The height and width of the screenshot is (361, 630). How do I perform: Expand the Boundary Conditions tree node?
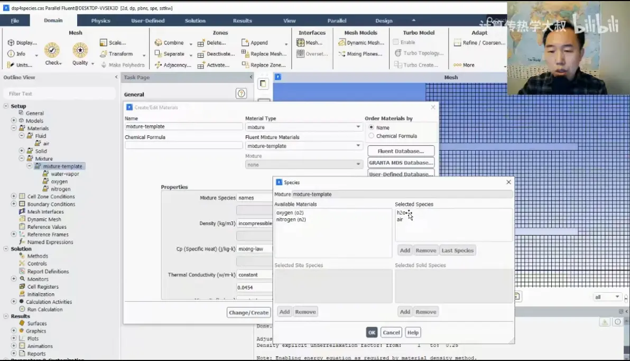[x=14, y=204]
